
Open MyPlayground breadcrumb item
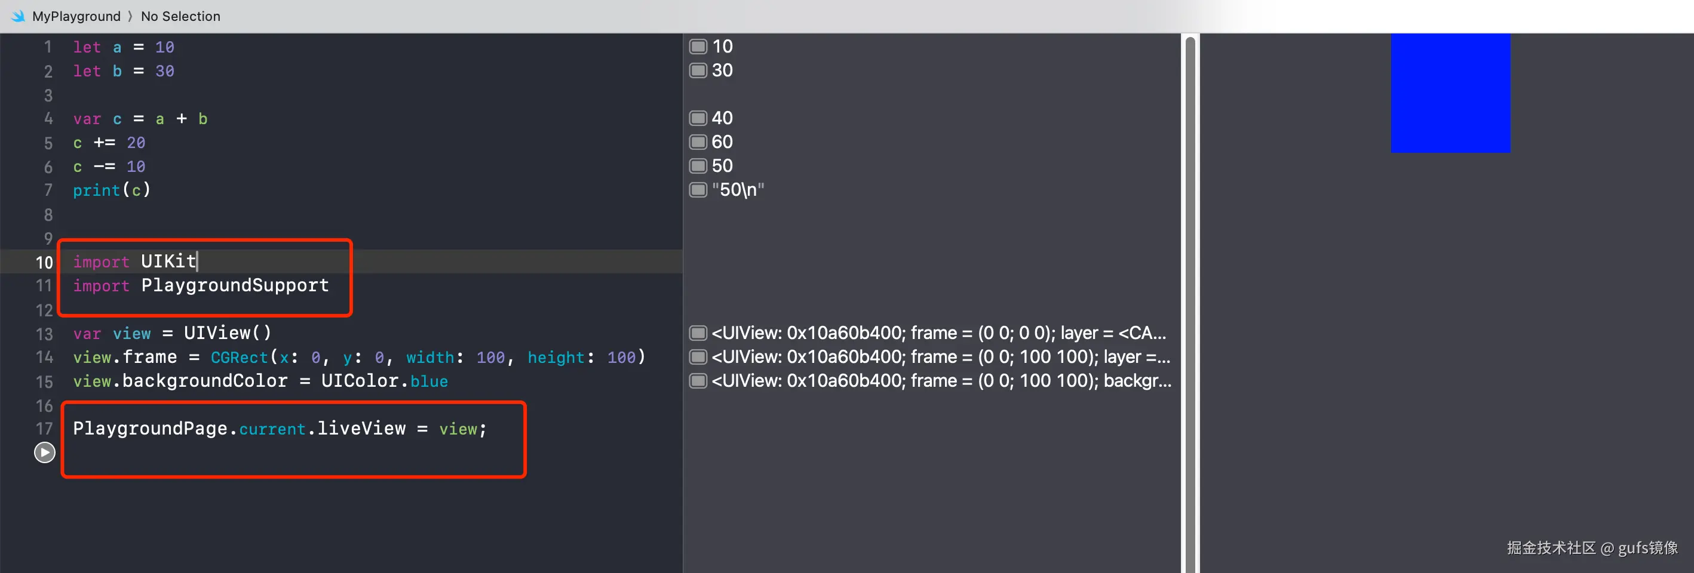click(x=76, y=16)
